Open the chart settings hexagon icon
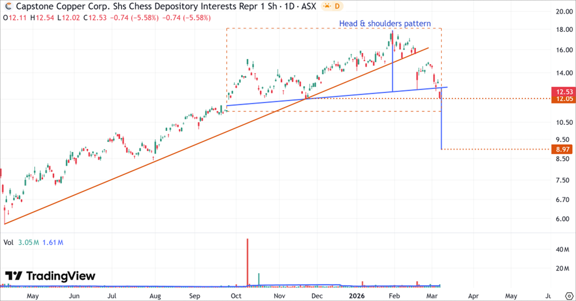The height and width of the screenshot is (301, 576). [x=569, y=296]
